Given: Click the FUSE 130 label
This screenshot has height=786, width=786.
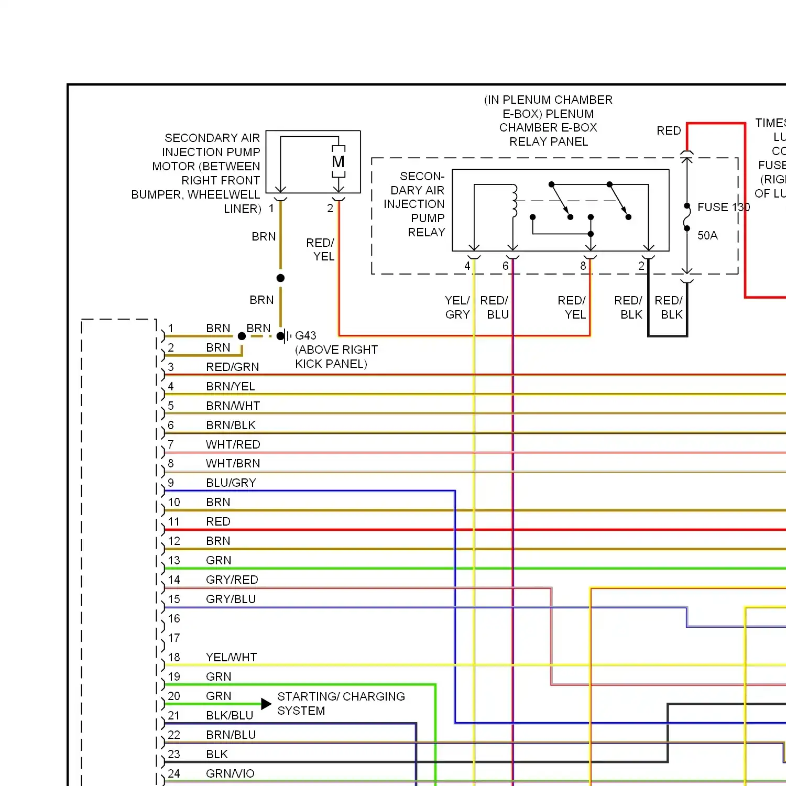Looking at the screenshot, I should 723,207.
